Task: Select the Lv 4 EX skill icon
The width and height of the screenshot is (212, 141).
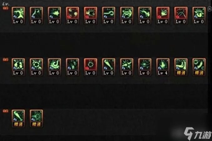Action: [x=163, y=67]
